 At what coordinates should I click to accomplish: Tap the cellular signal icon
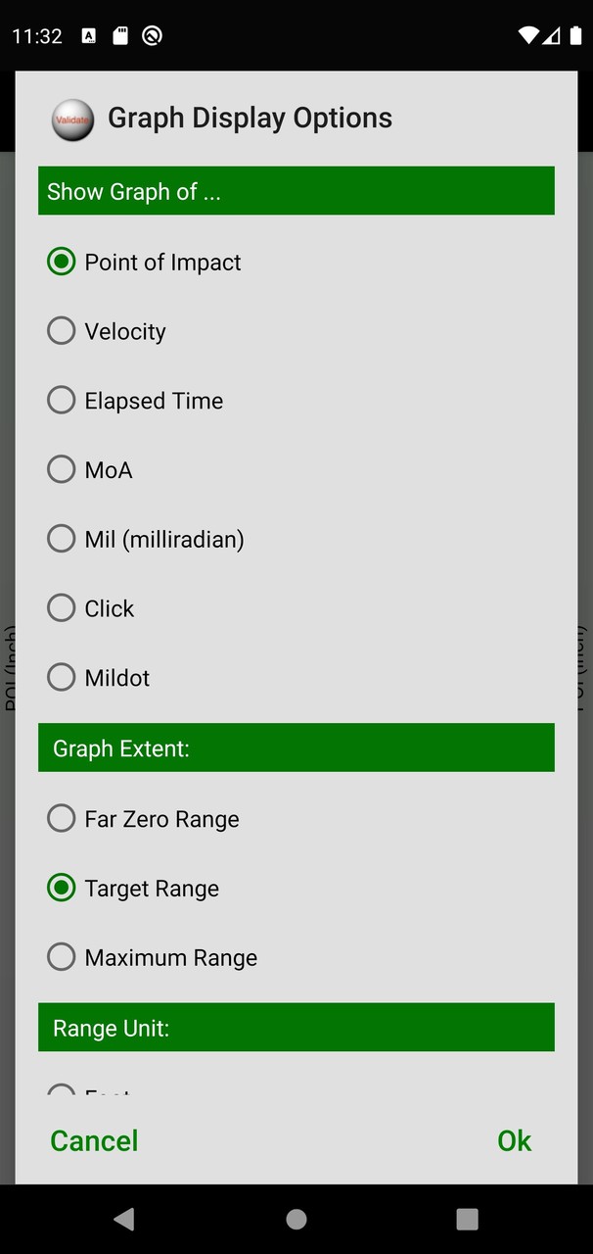[553, 35]
